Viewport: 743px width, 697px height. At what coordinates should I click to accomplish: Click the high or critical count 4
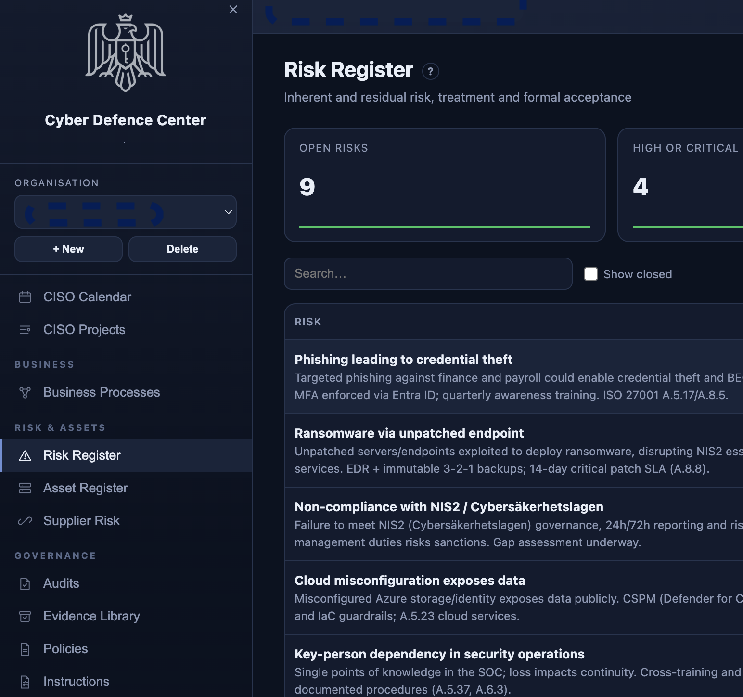click(641, 187)
